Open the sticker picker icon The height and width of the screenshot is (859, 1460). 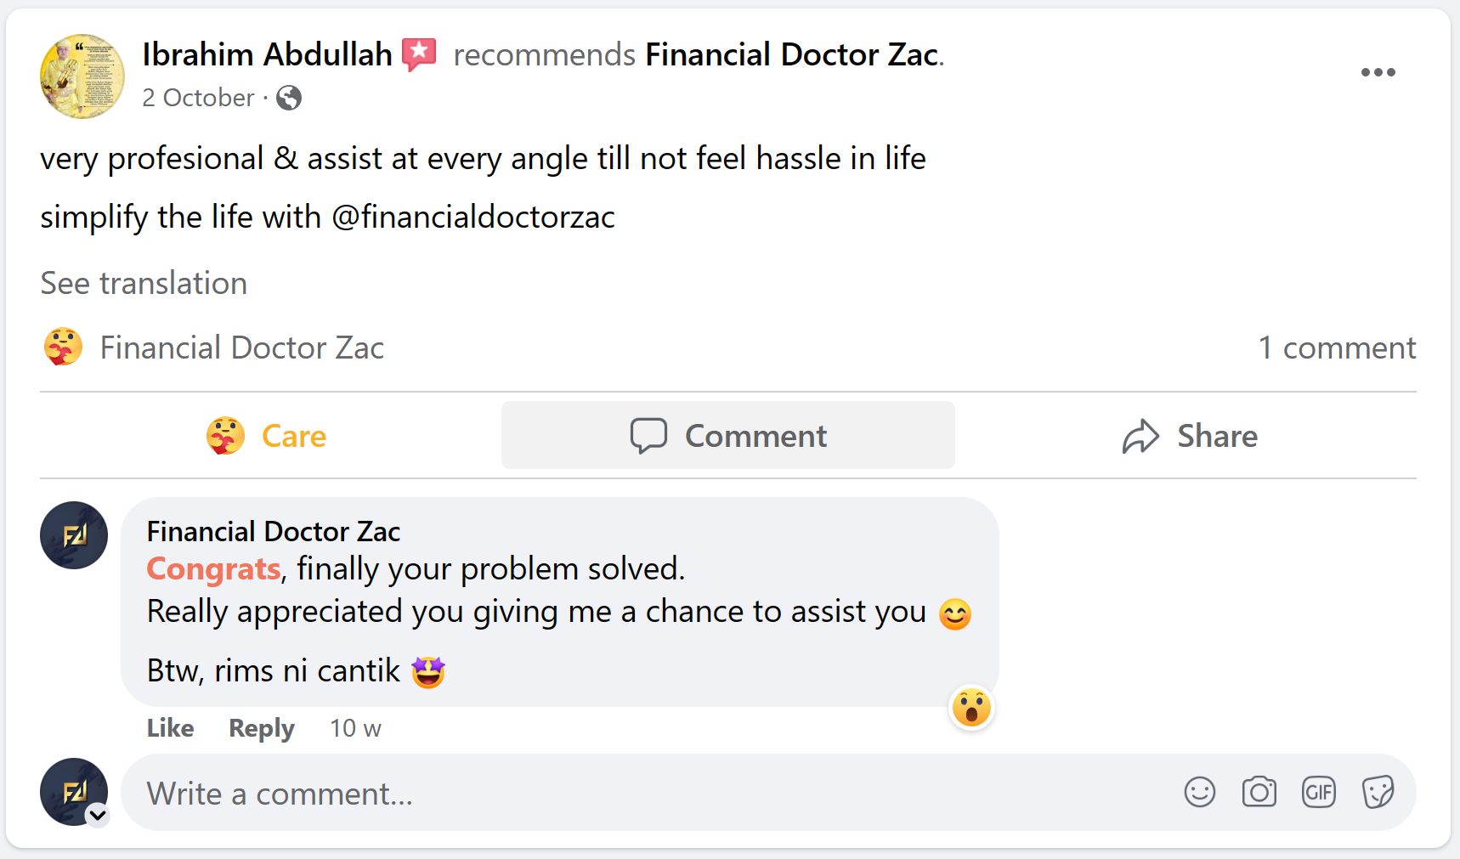[x=1378, y=792]
